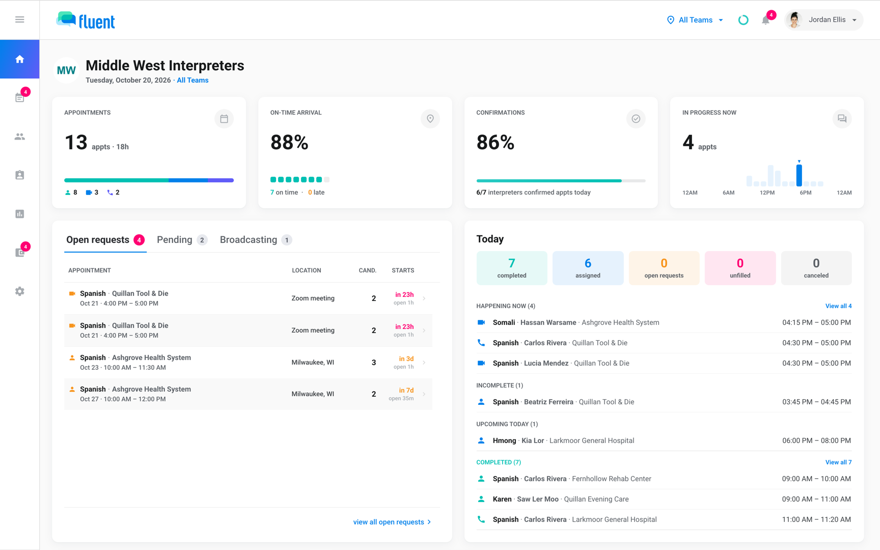Click view all open requests
880x550 pixels.
[x=392, y=522]
